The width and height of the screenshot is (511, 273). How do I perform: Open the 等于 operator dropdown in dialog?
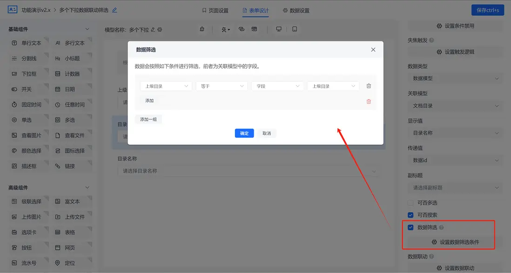click(x=222, y=86)
